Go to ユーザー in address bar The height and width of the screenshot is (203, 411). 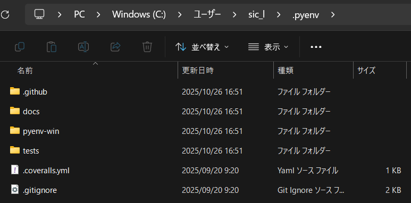207,15
